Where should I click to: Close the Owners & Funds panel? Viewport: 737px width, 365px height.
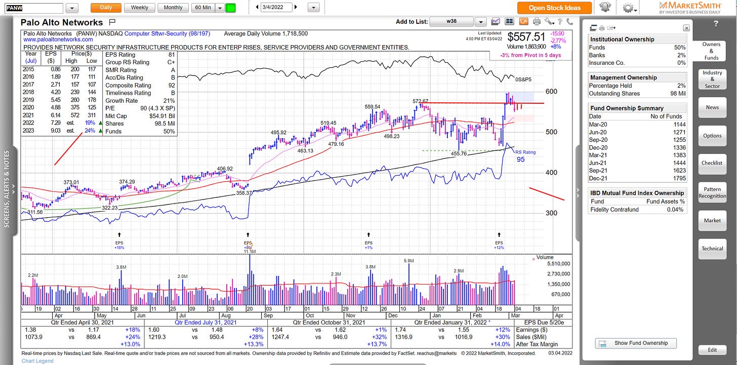686,28
